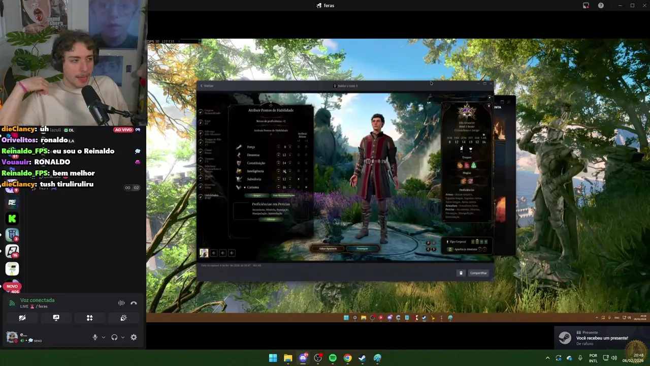The width and height of the screenshot is (650, 366).
Task: Mute the Discord microphone
Action: point(95,337)
